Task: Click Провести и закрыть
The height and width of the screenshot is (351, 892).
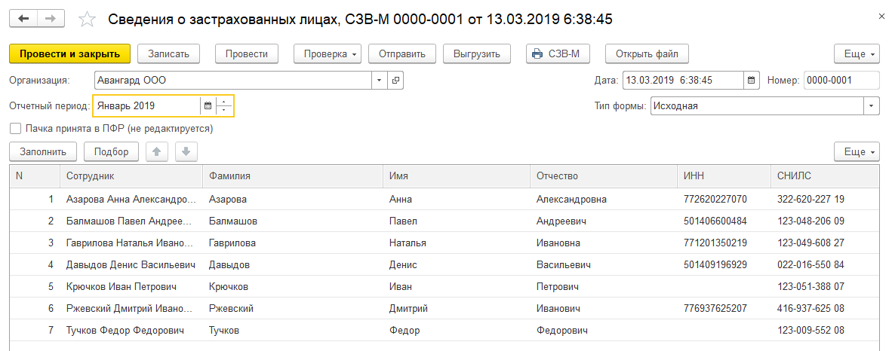Action: 69,53
